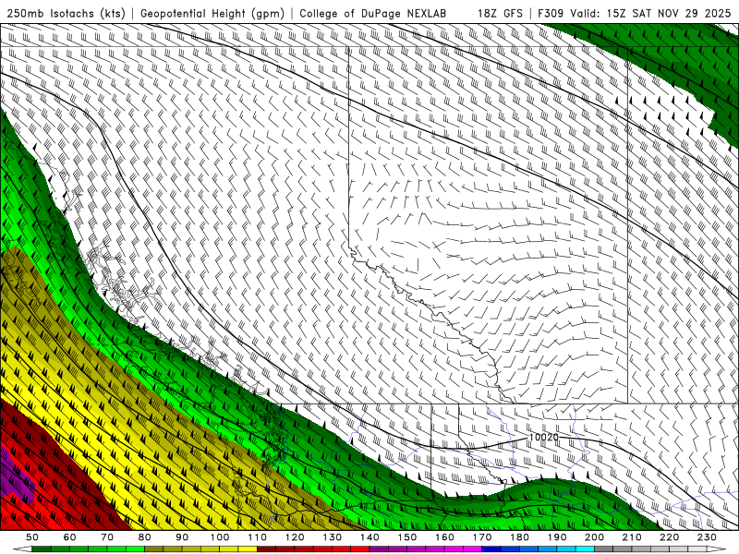739x554 pixels.
Task: Click the 130 value on the legend
Action: pos(333,537)
